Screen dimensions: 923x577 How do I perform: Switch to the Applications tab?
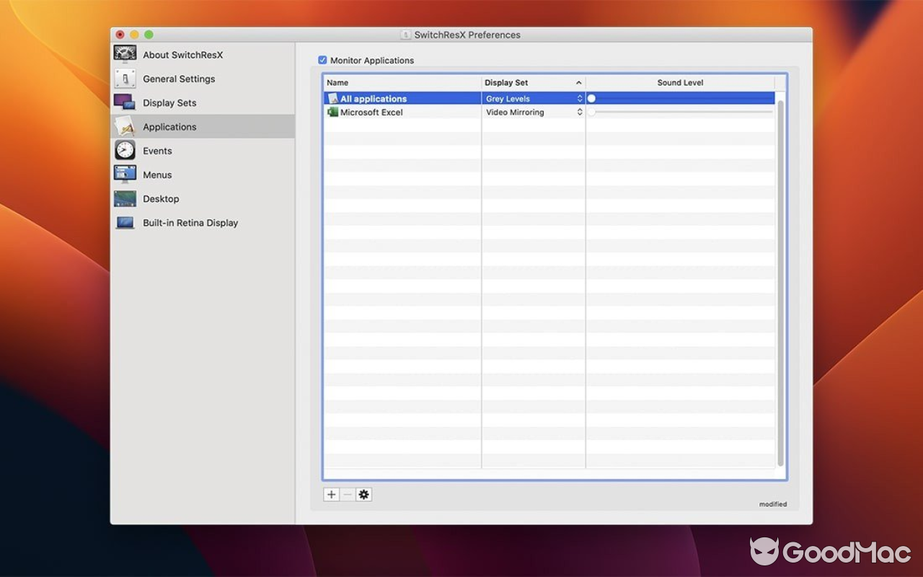point(169,126)
